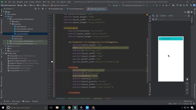Toggle the Gradle side tab
Screen dimensions: 196x110
coord(195,12)
